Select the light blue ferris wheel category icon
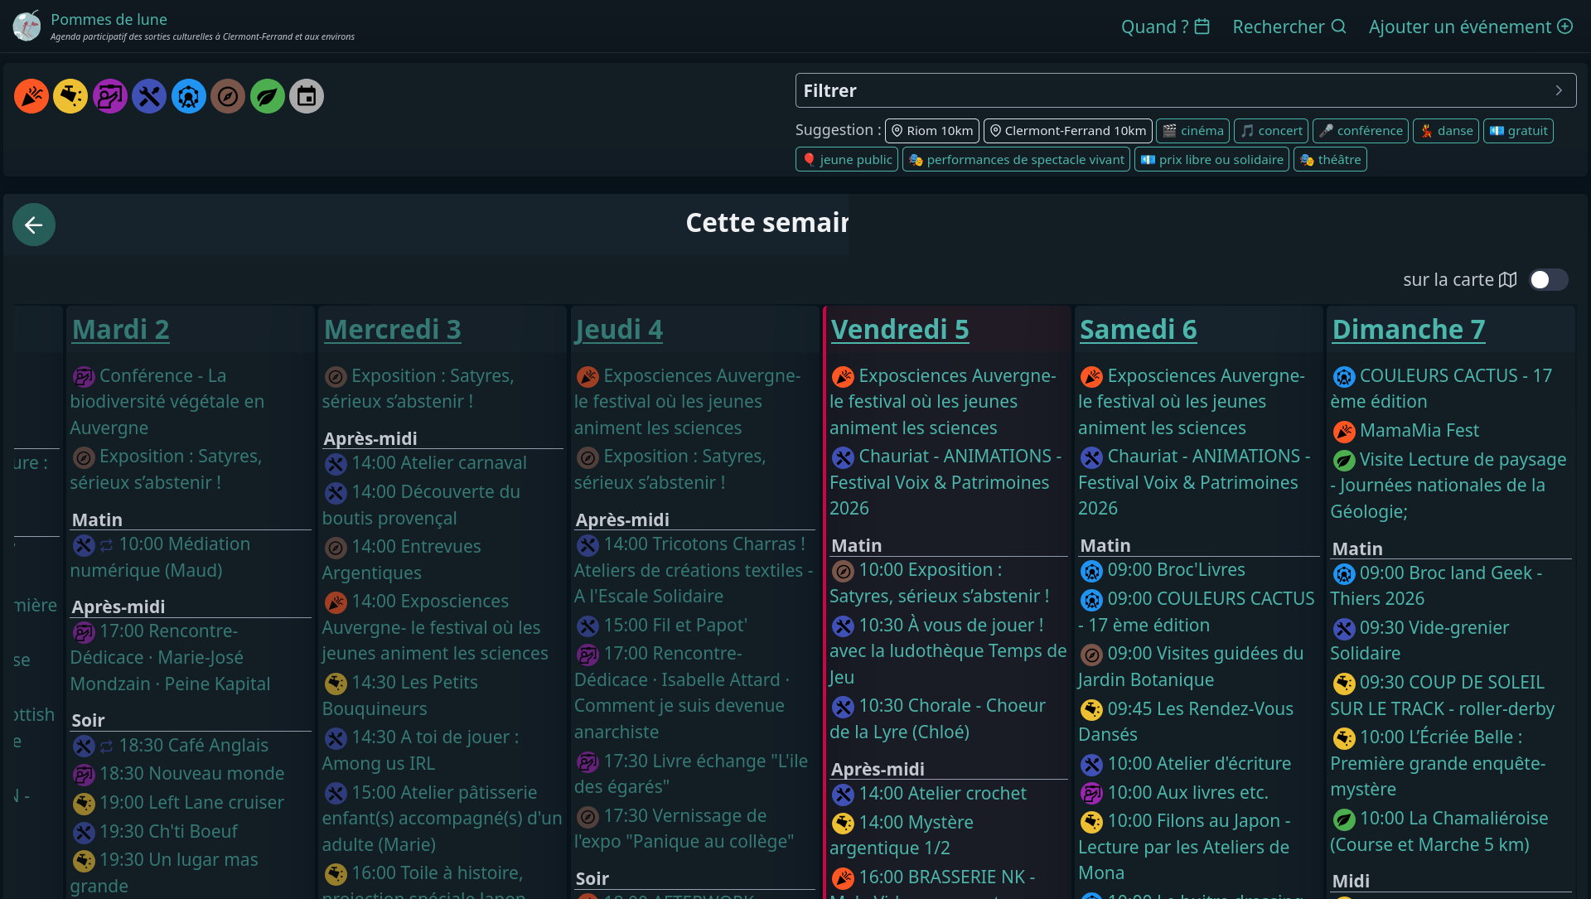Image resolution: width=1591 pixels, height=899 pixels. 189,97
